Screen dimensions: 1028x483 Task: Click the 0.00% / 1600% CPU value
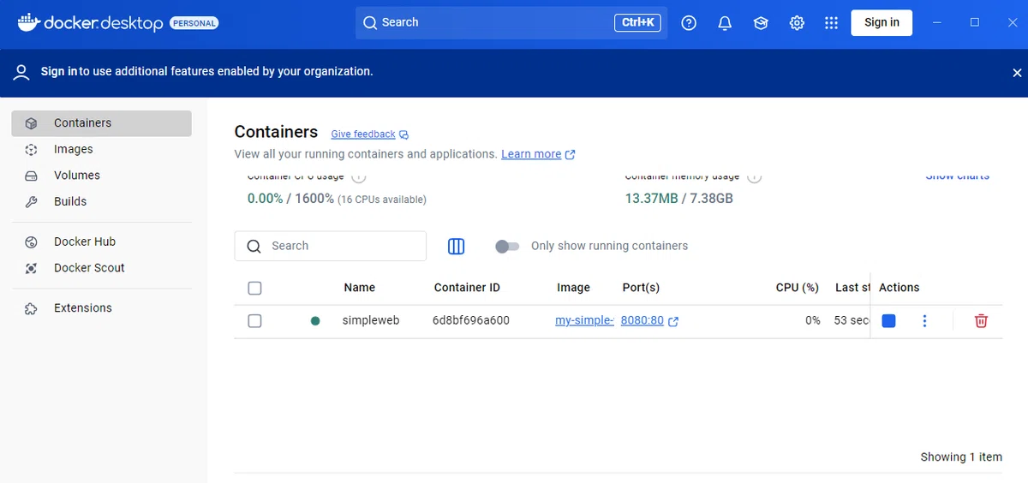pyautogui.click(x=289, y=199)
